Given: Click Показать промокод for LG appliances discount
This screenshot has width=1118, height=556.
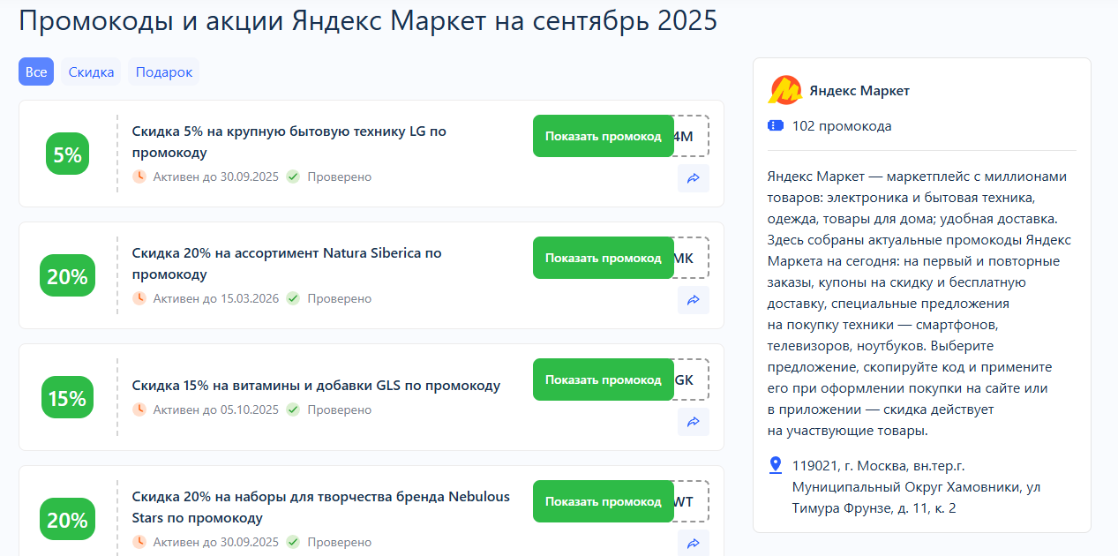Looking at the screenshot, I should point(604,136).
